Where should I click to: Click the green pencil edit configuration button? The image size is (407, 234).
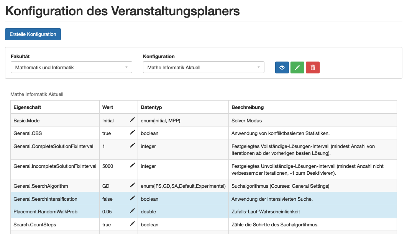(x=297, y=67)
